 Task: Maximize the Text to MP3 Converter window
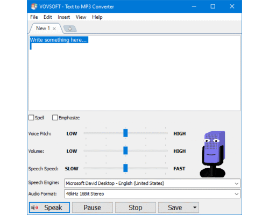click(x=213, y=6)
